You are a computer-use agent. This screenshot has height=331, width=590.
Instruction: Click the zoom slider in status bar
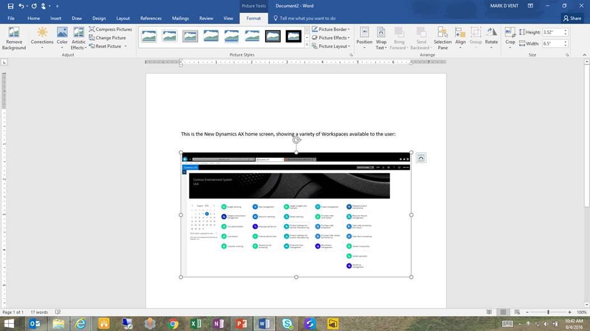coord(548,312)
